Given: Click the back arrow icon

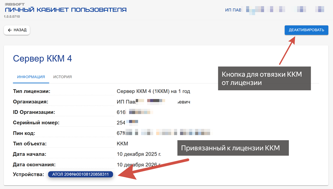Looking at the screenshot, I should (10, 30).
